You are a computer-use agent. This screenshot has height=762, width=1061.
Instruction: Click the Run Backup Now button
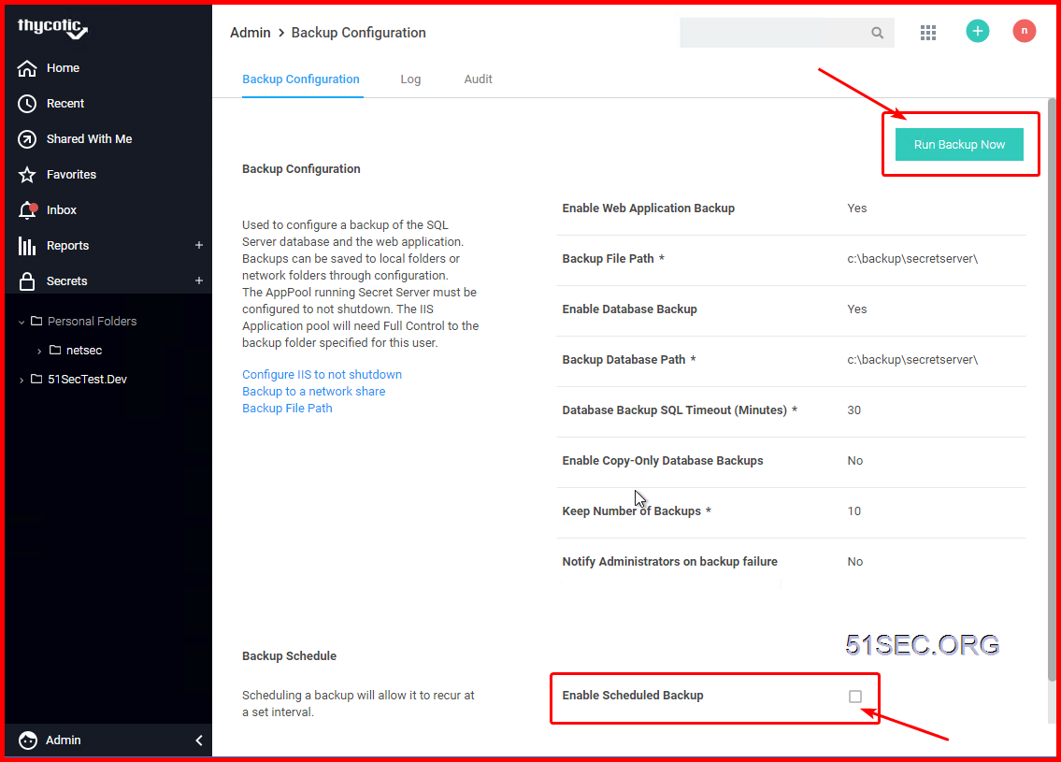(x=959, y=145)
